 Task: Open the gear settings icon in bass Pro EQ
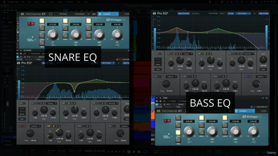tap(255, 13)
